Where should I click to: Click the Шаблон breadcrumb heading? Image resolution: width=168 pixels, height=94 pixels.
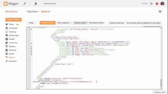pos(46,11)
